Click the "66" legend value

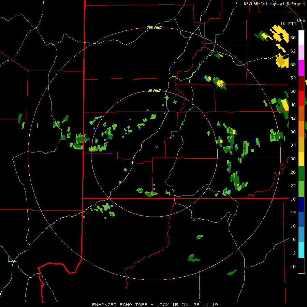point(293,38)
